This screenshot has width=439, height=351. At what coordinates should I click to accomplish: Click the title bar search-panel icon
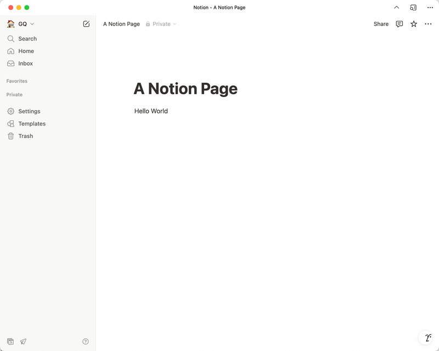[x=413, y=8]
